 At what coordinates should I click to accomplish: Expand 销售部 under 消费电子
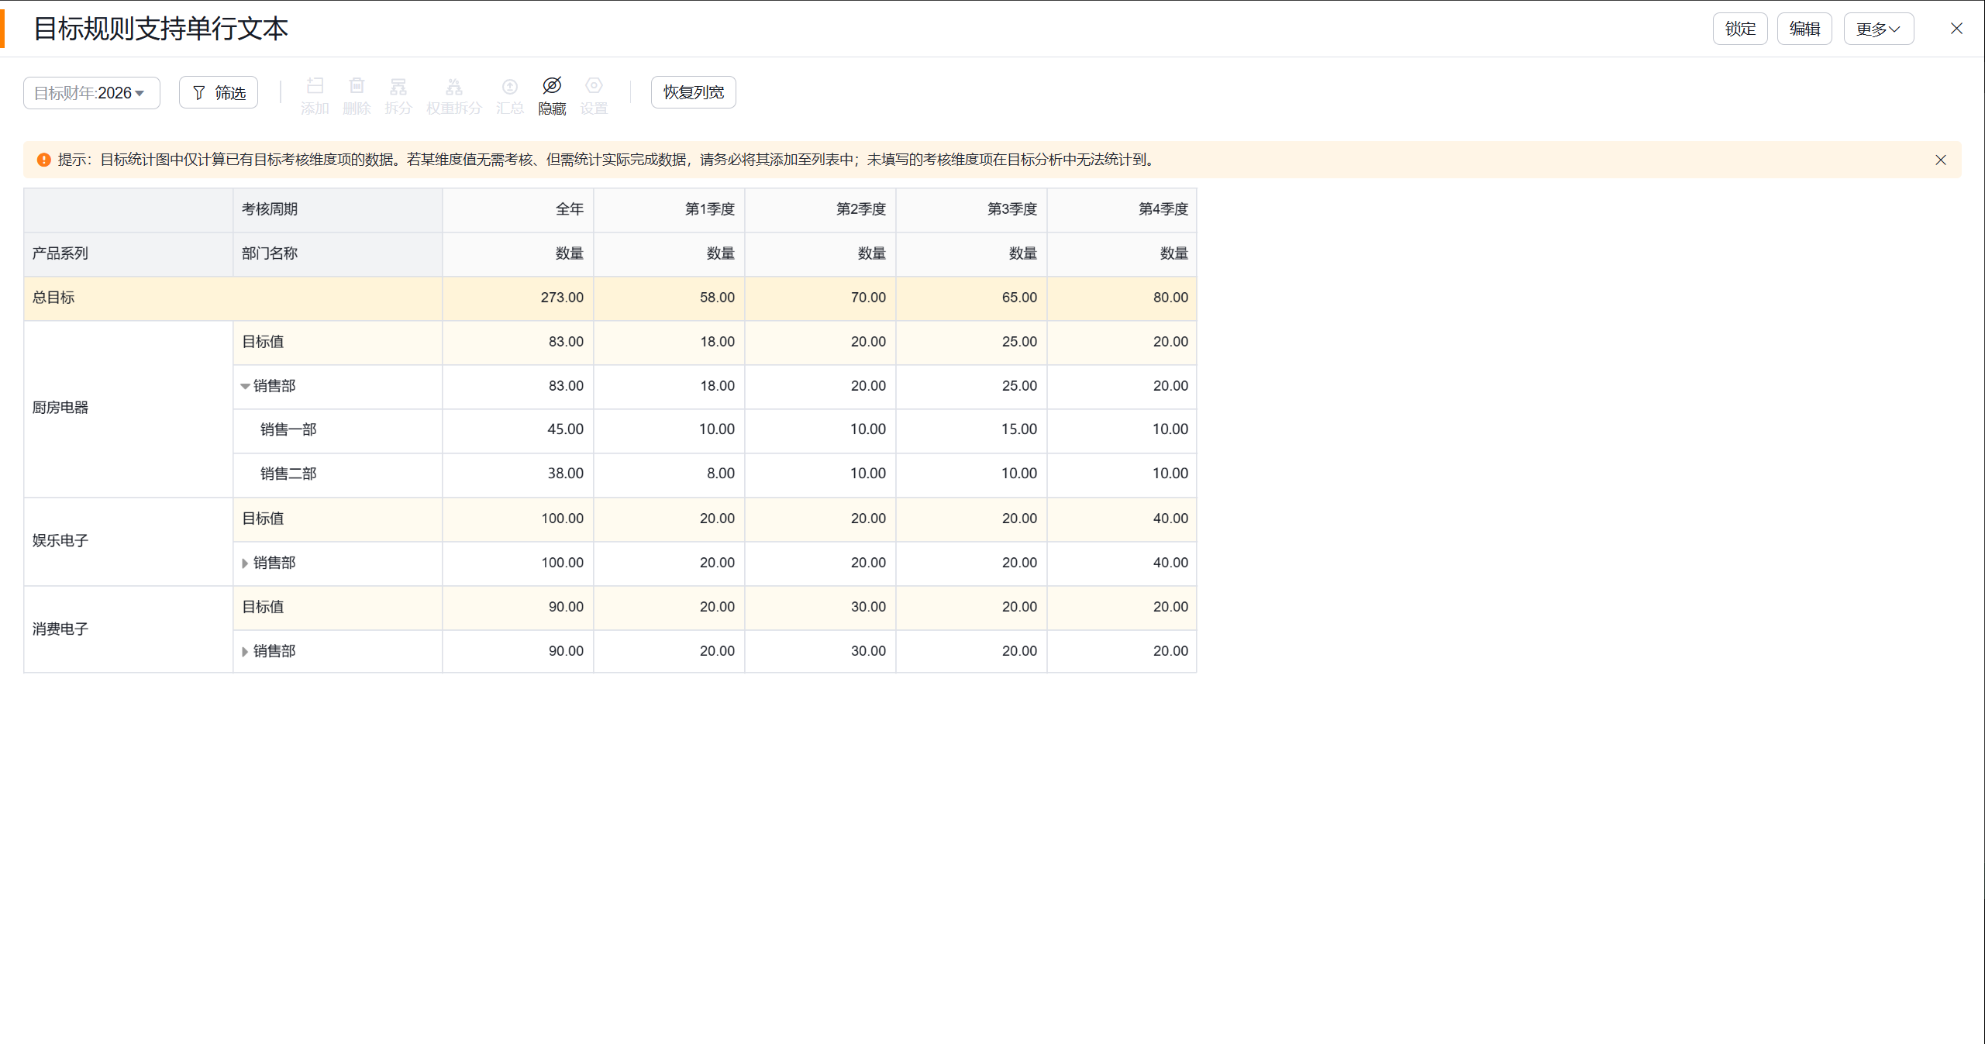click(245, 652)
